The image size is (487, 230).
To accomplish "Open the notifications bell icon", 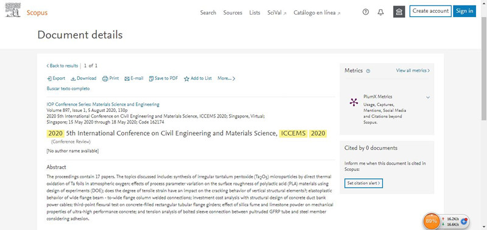I will point(380,12).
